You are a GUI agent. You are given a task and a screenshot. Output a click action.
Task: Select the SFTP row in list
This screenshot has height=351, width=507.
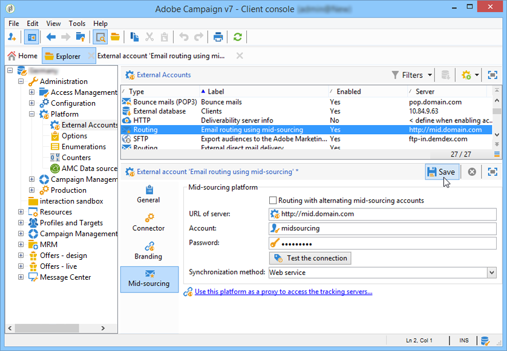click(x=307, y=139)
